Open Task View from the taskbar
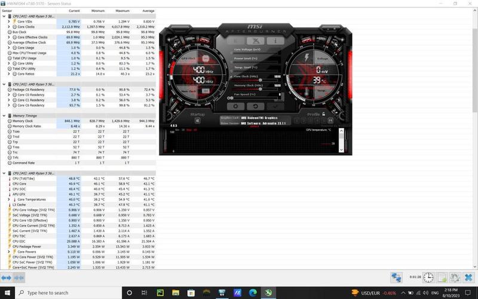 coord(145,293)
